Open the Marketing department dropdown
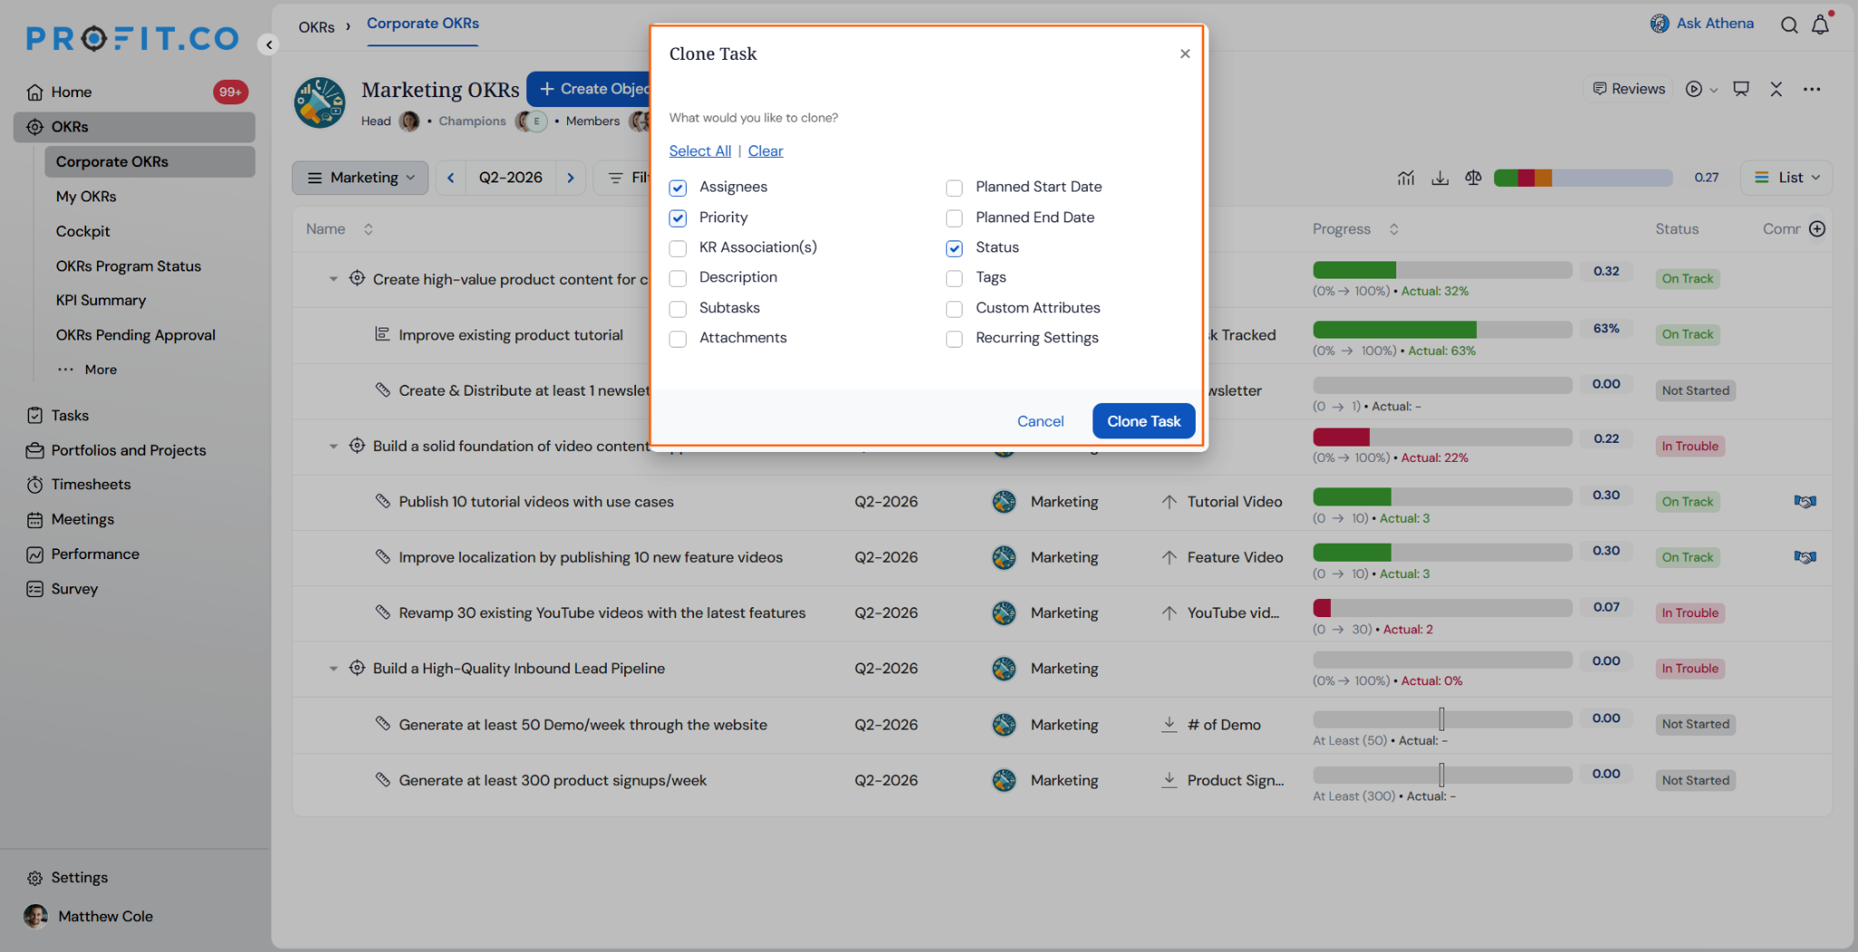 pos(360,178)
